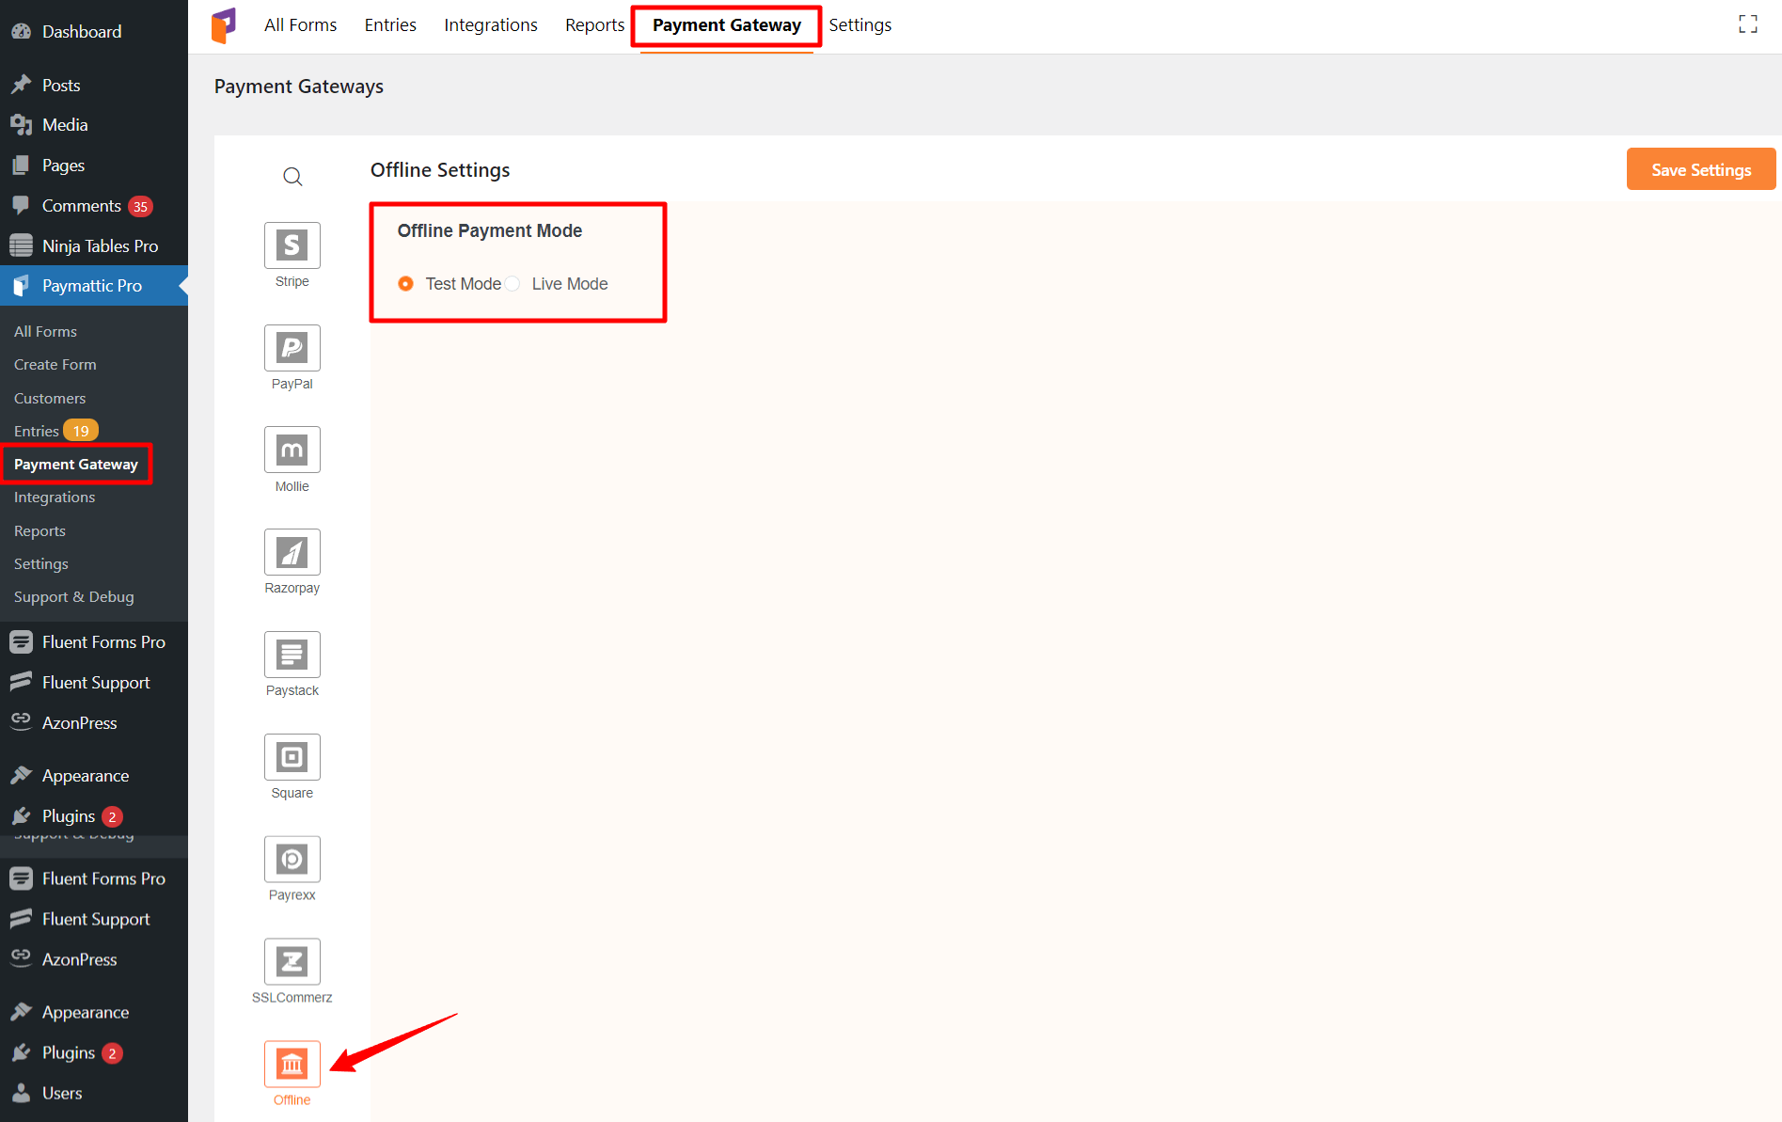The height and width of the screenshot is (1122, 1782).
Task: Click the Payment Gateways page title
Action: (x=299, y=87)
